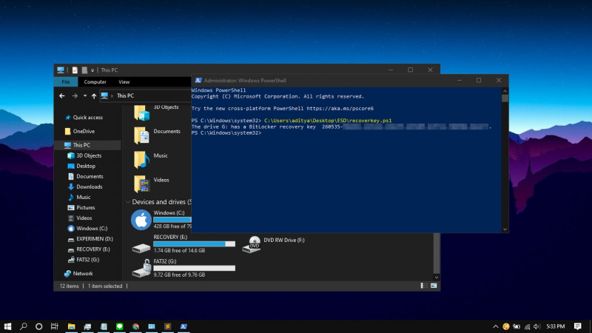Open Chrome from the taskbar
Viewport: 592px width, 333px height.
(135, 326)
